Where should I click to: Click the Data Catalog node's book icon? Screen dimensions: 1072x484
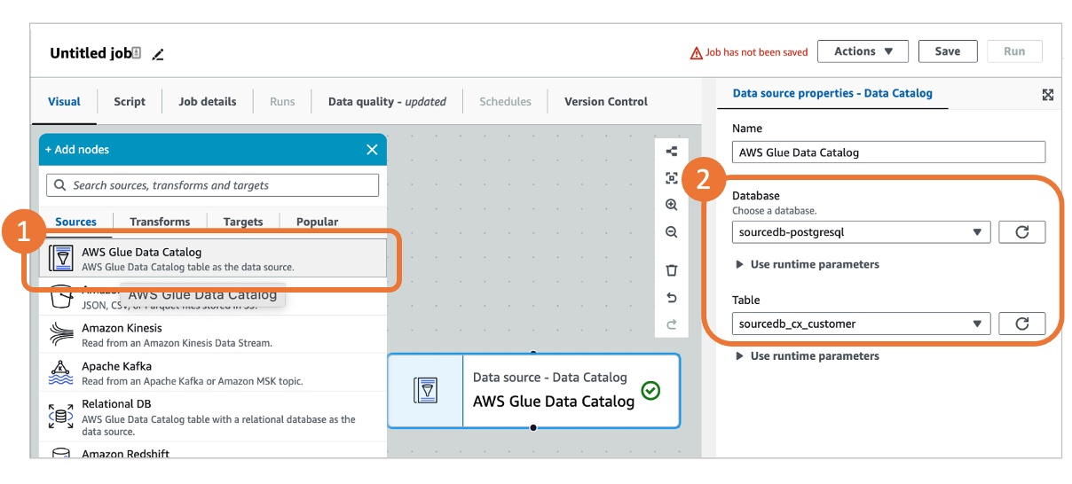(426, 390)
